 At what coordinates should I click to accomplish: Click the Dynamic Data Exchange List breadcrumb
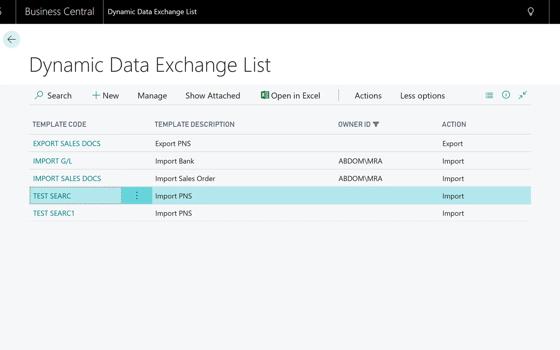[152, 12]
